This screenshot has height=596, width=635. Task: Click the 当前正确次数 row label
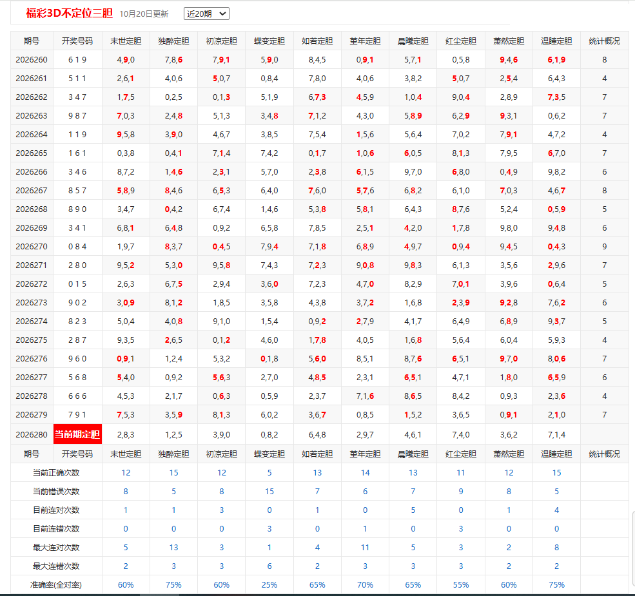(x=56, y=473)
